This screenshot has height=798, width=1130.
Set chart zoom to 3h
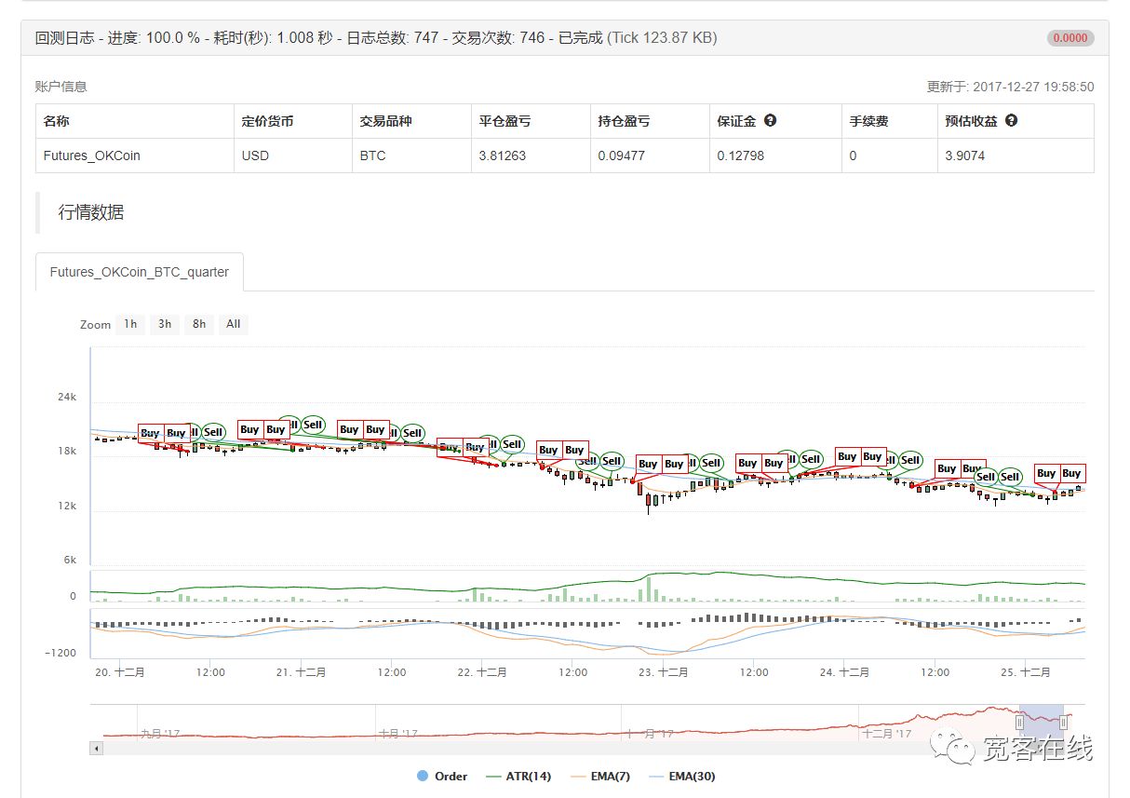click(x=165, y=324)
